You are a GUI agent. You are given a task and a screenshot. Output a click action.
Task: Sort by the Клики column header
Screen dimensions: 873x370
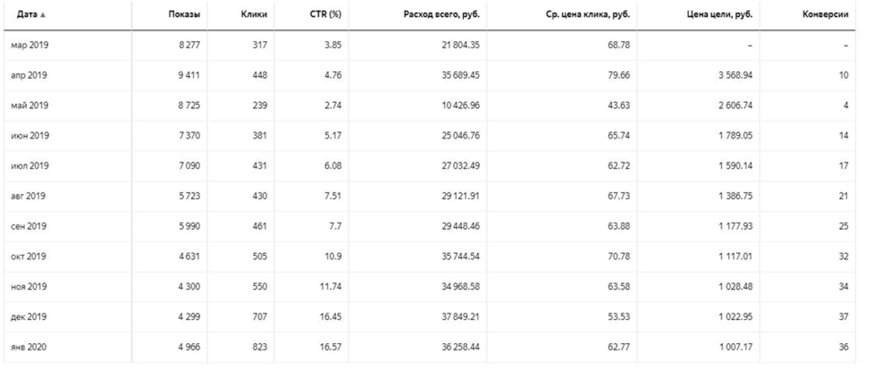pos(254,14)
